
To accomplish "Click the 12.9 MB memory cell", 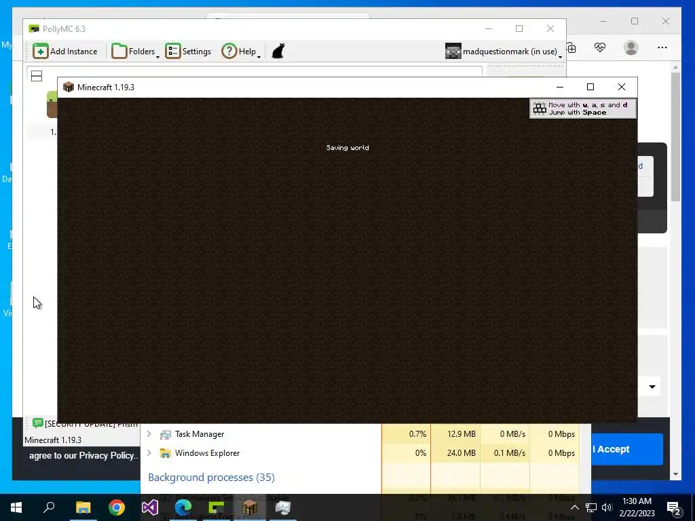I will tap(455, 434).
